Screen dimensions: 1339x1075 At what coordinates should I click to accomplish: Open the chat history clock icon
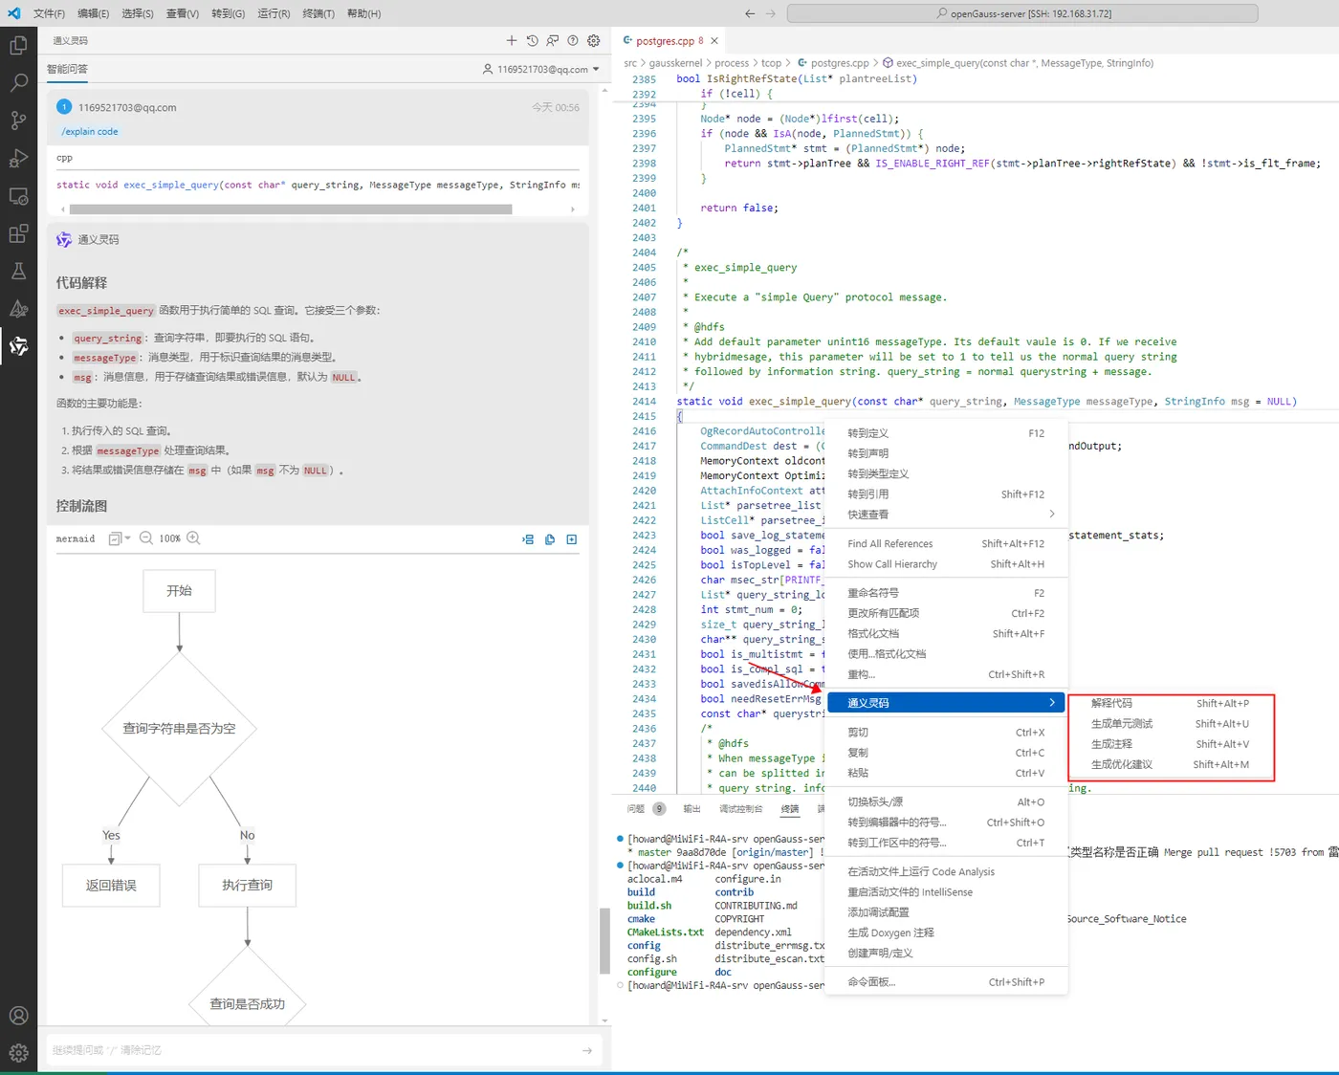point(532,40)
